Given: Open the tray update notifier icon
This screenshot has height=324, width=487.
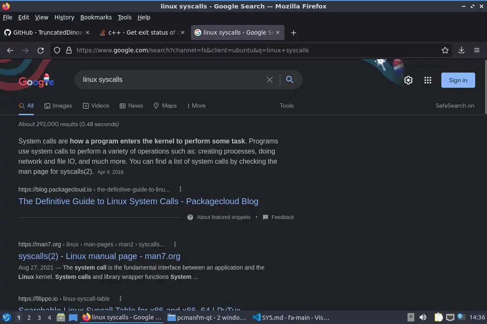Looking at the screenshot, I should (x=461, y=317).
